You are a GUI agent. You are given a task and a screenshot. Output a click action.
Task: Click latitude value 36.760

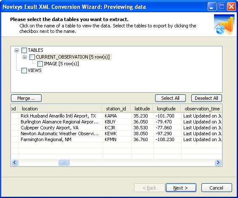click(143, 139)
